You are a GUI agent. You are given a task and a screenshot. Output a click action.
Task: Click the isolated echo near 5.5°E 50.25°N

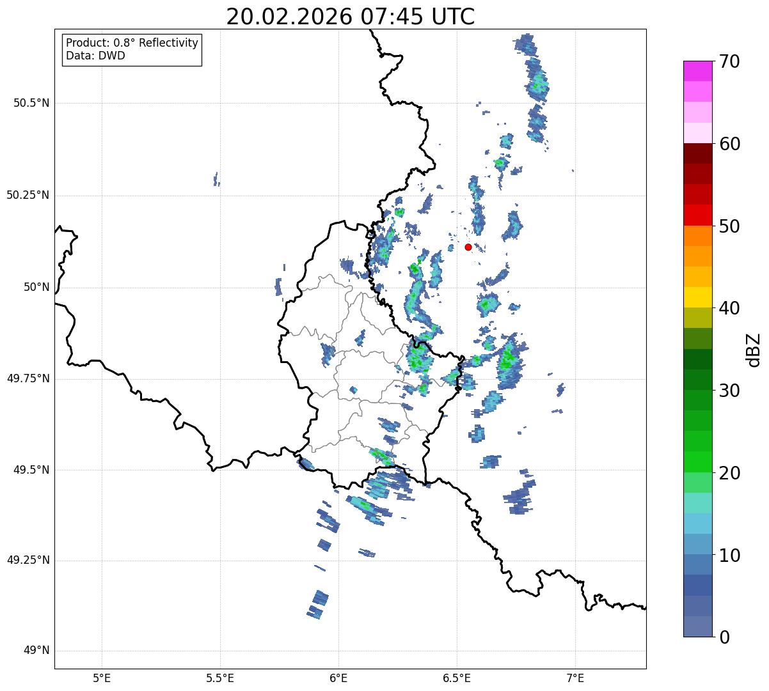(216, 179)
